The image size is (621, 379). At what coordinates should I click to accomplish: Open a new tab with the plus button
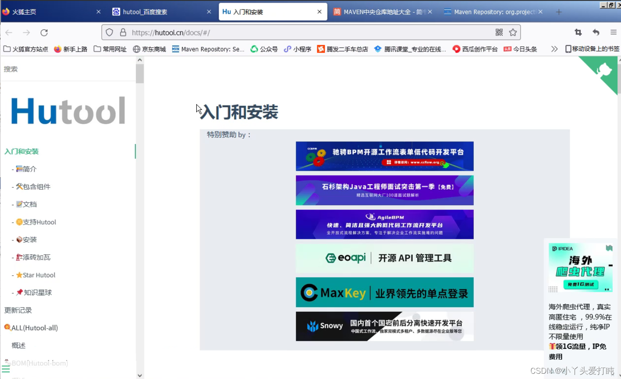point(559,12)
